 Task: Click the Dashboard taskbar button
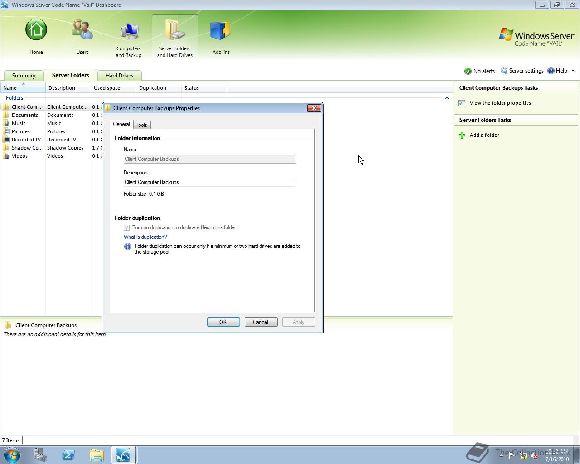(x=123, y=455)
